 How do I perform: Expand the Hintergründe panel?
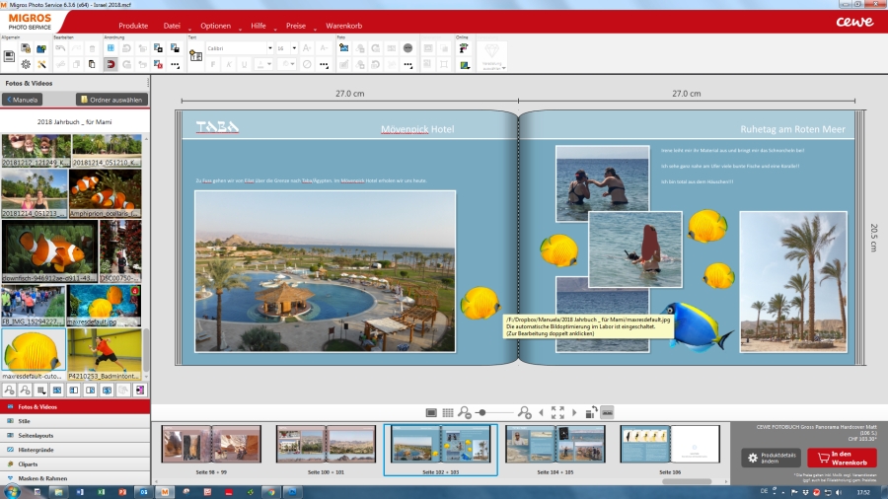coord(38,449)
